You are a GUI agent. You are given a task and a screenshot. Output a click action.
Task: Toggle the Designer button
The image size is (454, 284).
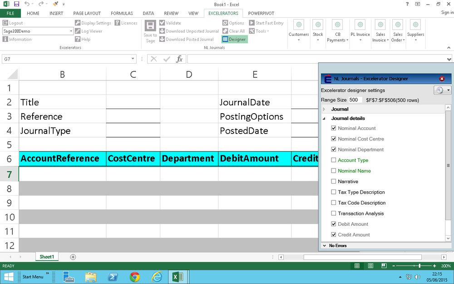pyautogui.click(x=234, y=39)
